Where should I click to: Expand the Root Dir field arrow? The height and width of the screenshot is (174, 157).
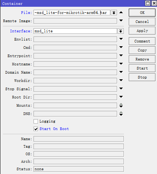(121, 97)
